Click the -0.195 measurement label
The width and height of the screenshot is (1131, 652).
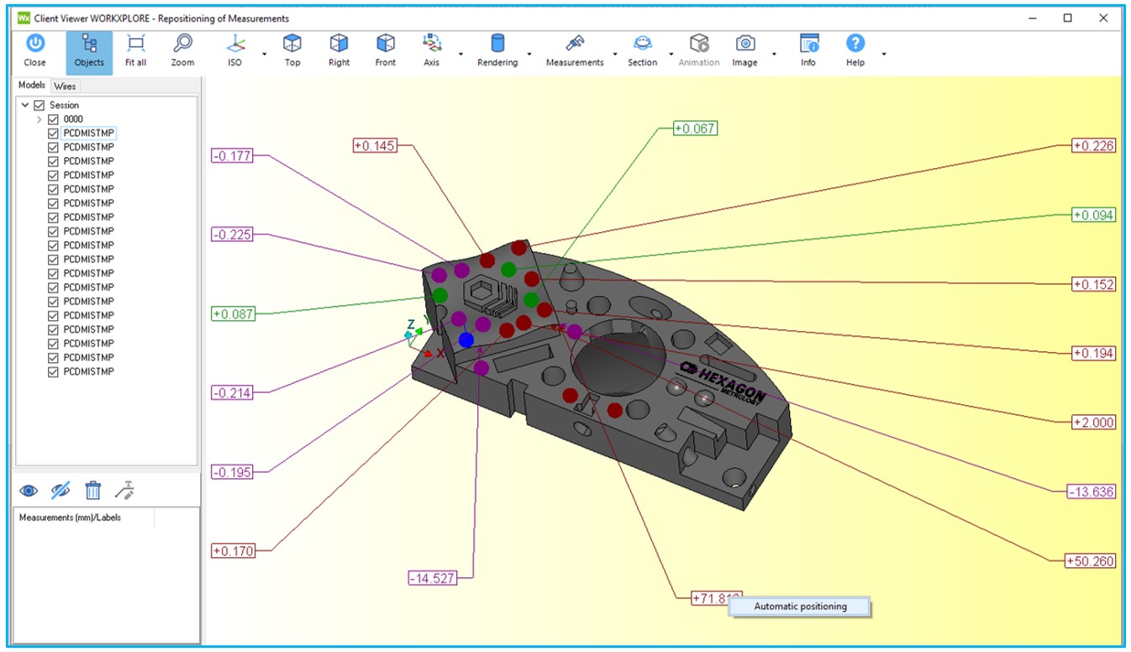point(232,472)
